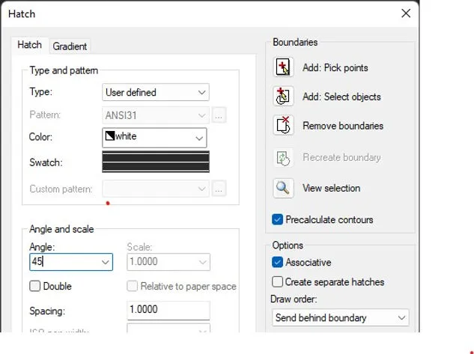Click the View selection magnifier icon
474x354 pixels.
(x=283, y=188)
